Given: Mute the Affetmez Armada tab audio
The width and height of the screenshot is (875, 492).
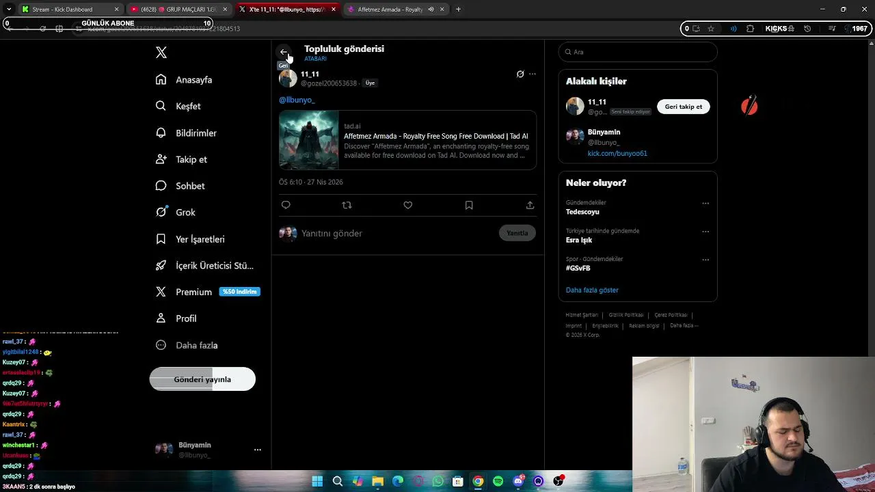Looking at the screenshot, I should tap(431, 10).
